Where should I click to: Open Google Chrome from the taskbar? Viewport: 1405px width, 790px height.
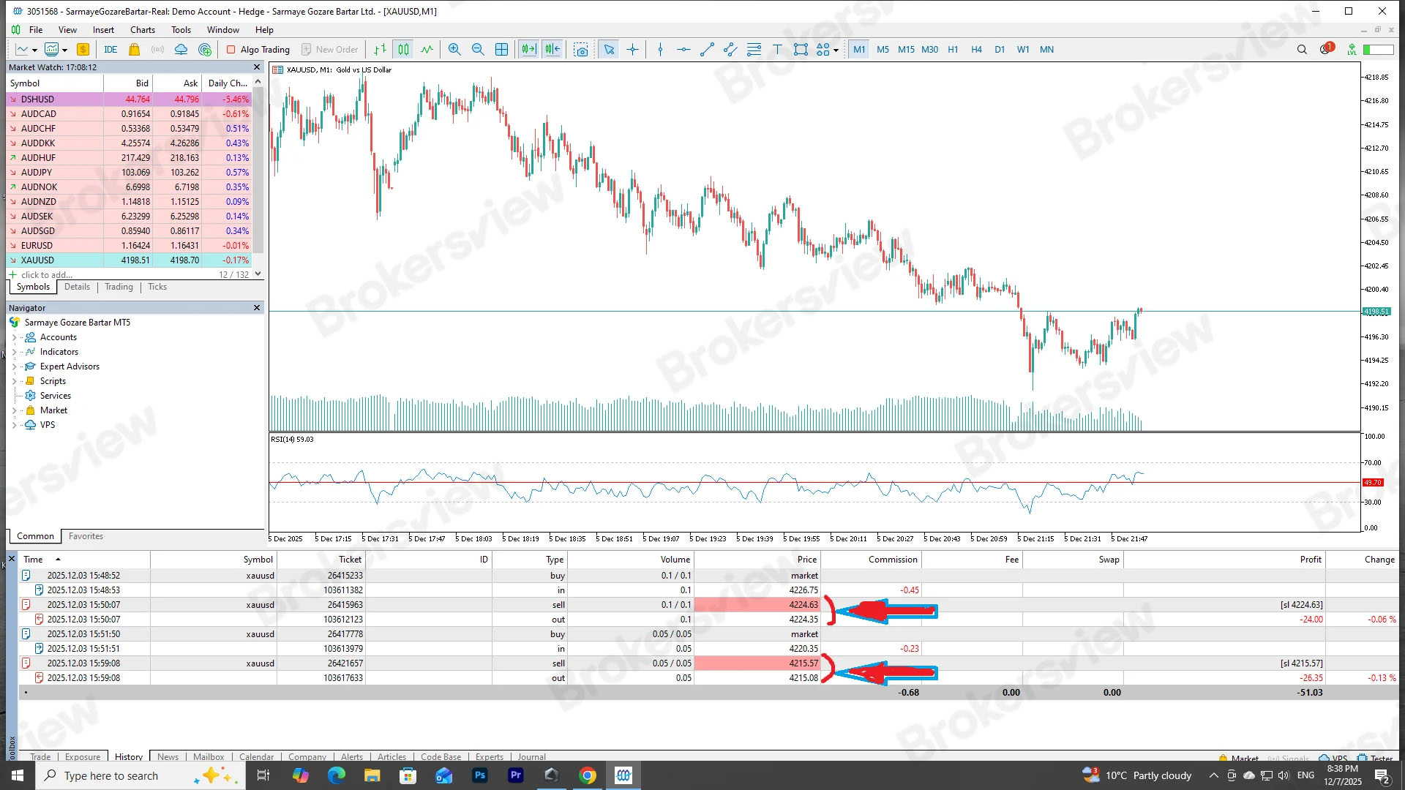tap(588, 775)
